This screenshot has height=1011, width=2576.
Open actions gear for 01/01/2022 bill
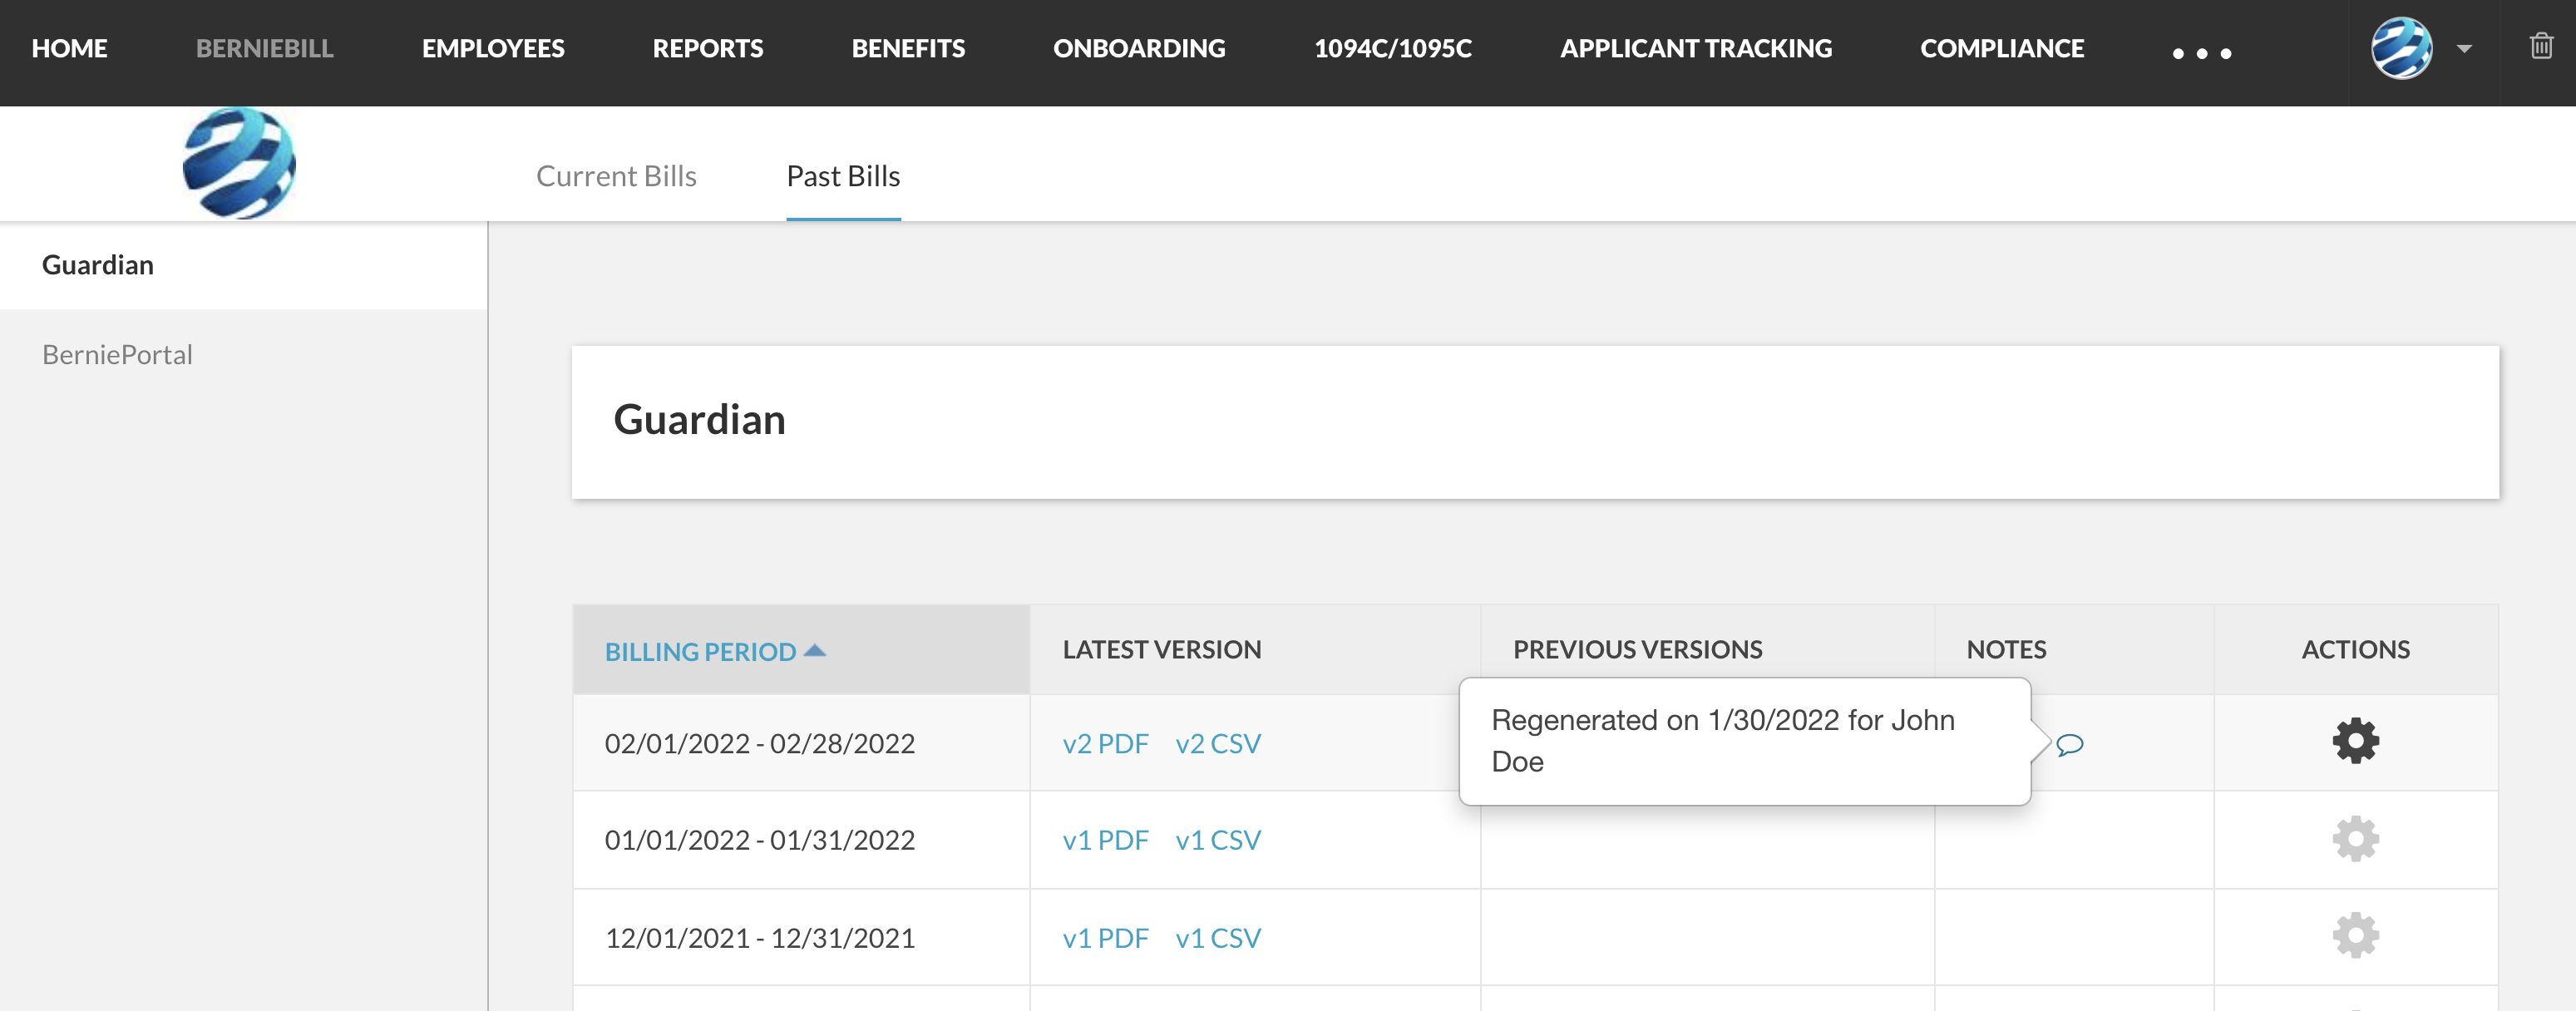tap(2355, 839)
